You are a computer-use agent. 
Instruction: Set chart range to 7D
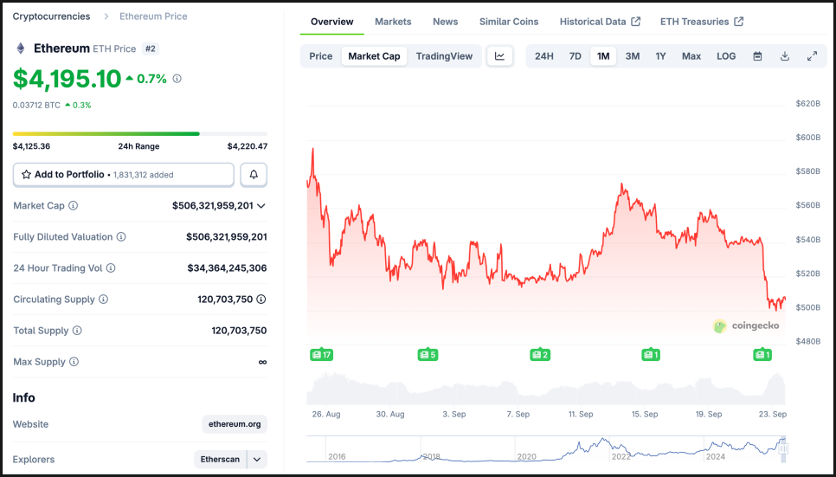[576, 56]
